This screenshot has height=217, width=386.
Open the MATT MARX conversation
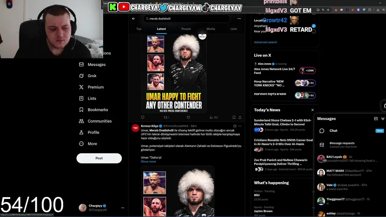350,173
